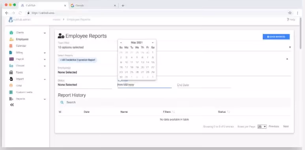Click the Previous pagination button
Viewport: 305px width, 150px height.
274,126
